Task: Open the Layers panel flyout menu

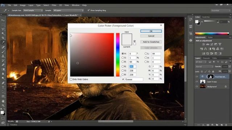Action: pyautogui.click(x=230, y=58)
